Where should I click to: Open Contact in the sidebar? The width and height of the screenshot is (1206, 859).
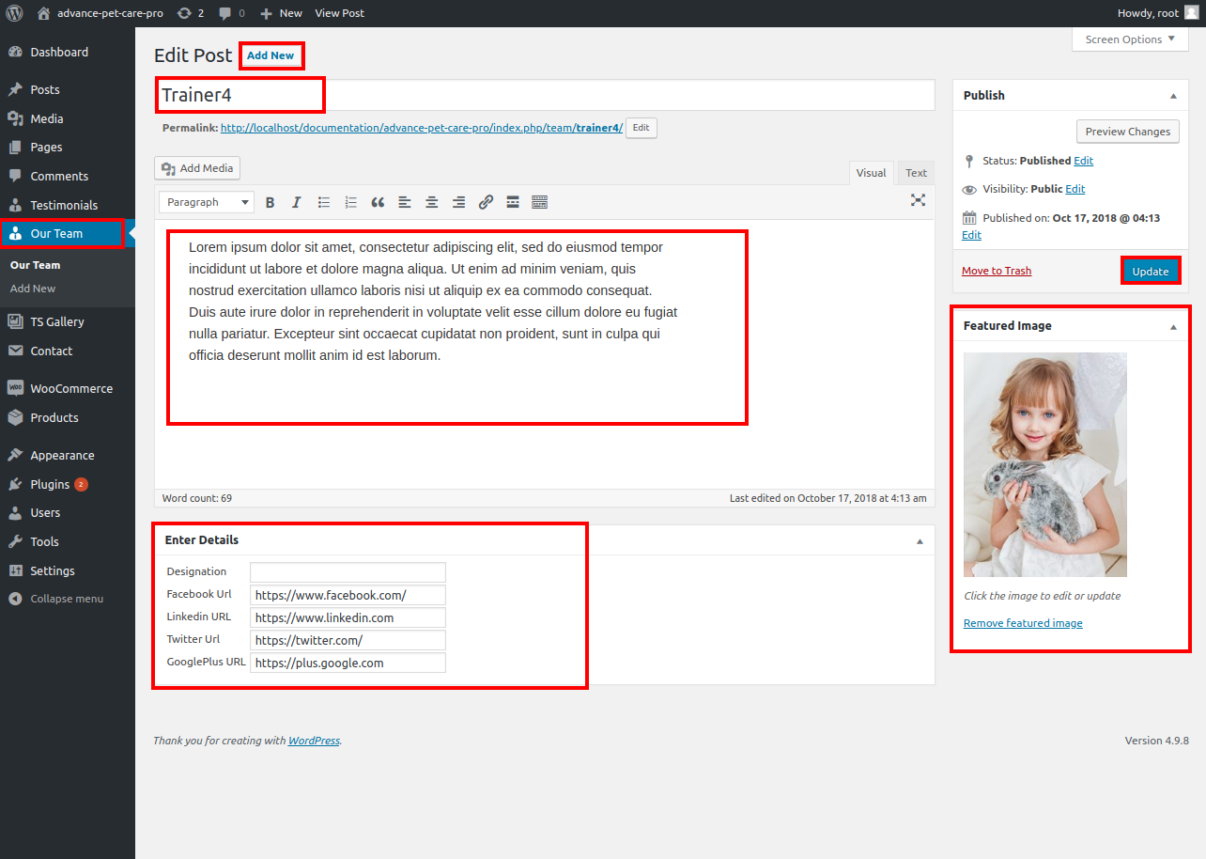click(68, 351)
